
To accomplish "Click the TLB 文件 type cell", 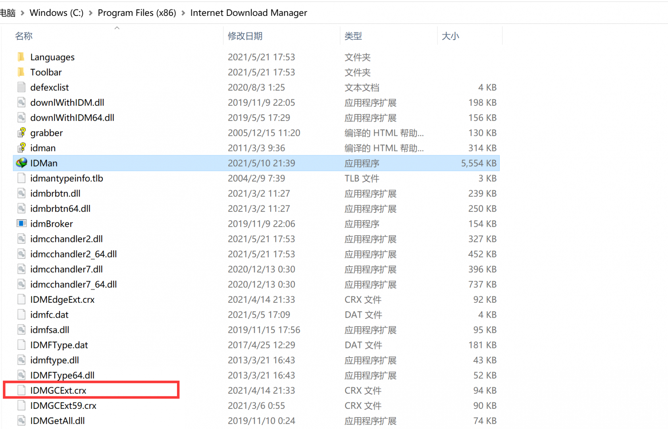I will 362,178.
